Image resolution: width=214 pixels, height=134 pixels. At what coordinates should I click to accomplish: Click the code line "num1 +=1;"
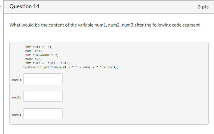coord(34,51)
